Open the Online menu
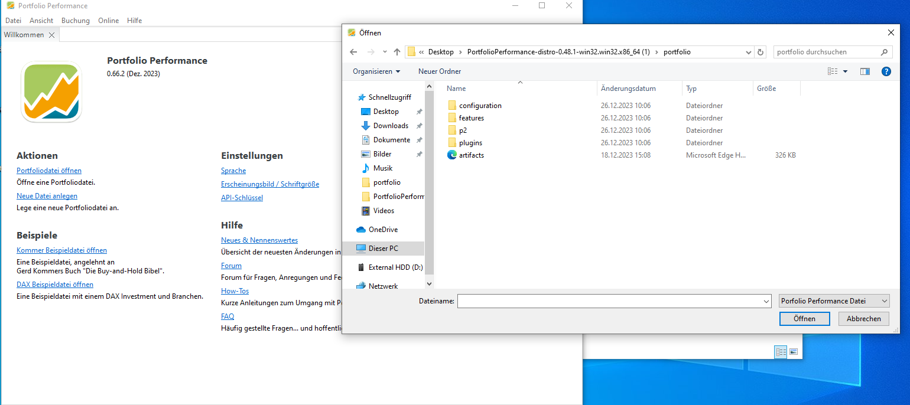The width and height of the screenshot is (910, 405). [x=109, y=21]
